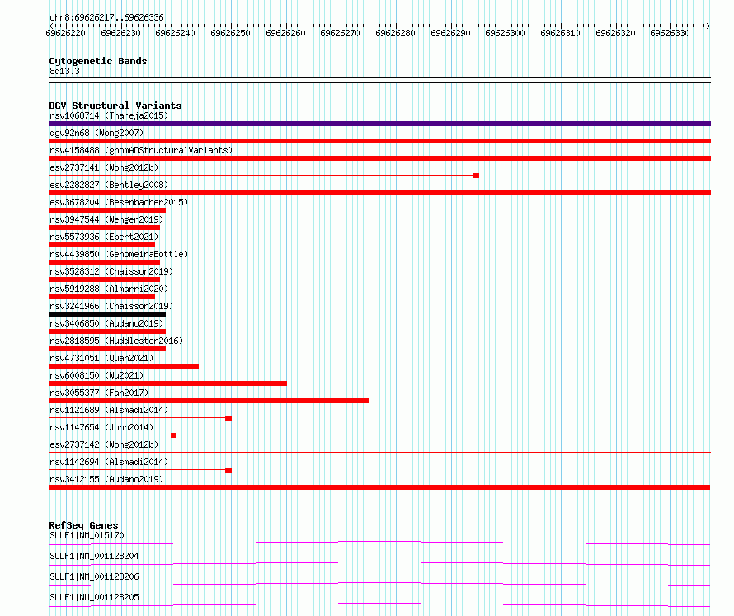The height and width of the screenshot is (616, 734).
Task: Click the small red block of nsv1121689
Action: (228, 418)
